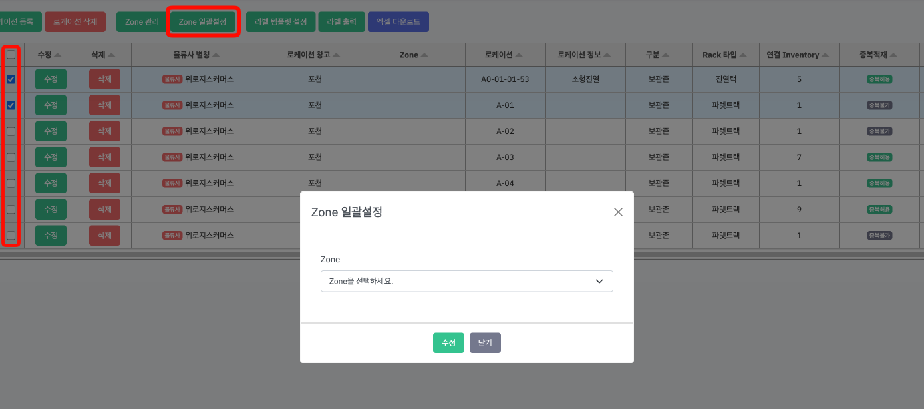Uncheck the checkbox for row A0-01-01-53

click(x=11, y=79)
